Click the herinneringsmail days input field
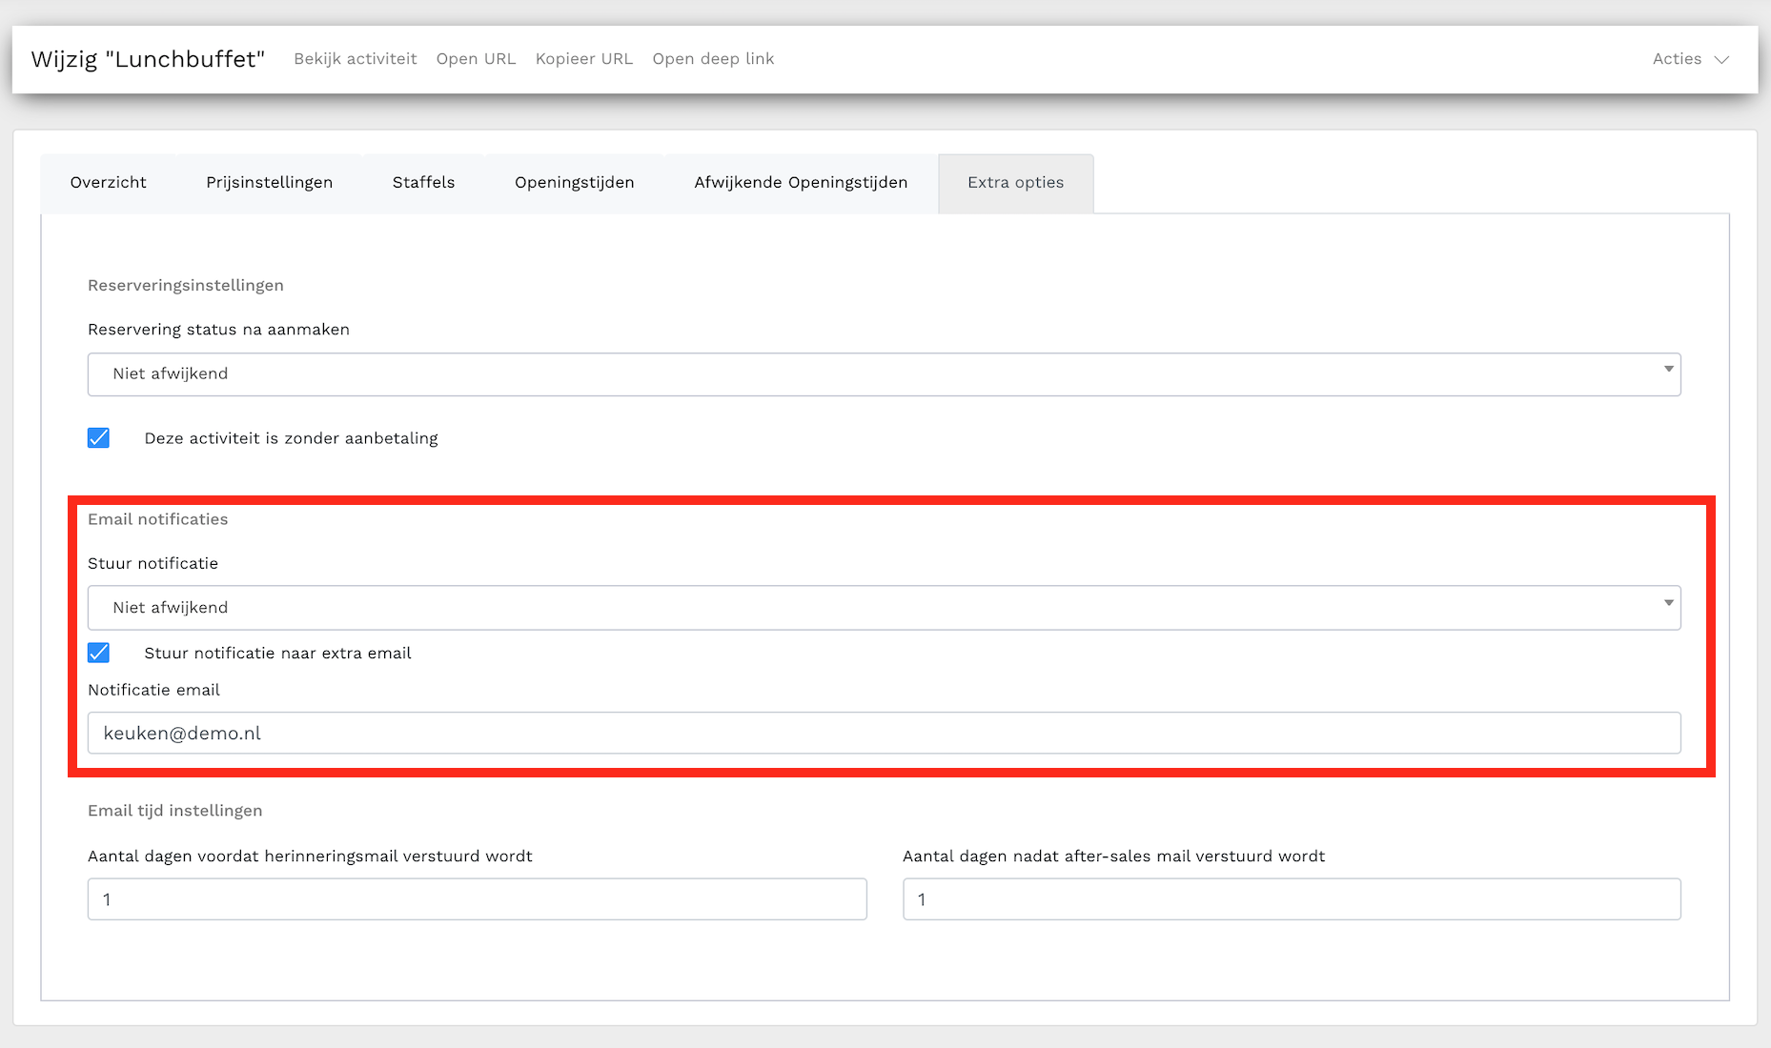This screenshot has width=1771, height=1048. pos(477,899)
